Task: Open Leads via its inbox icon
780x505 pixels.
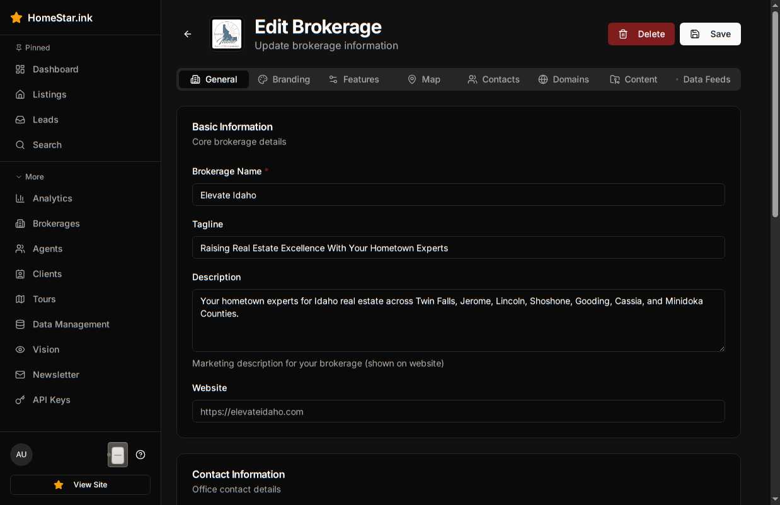Action: [20, 120]
